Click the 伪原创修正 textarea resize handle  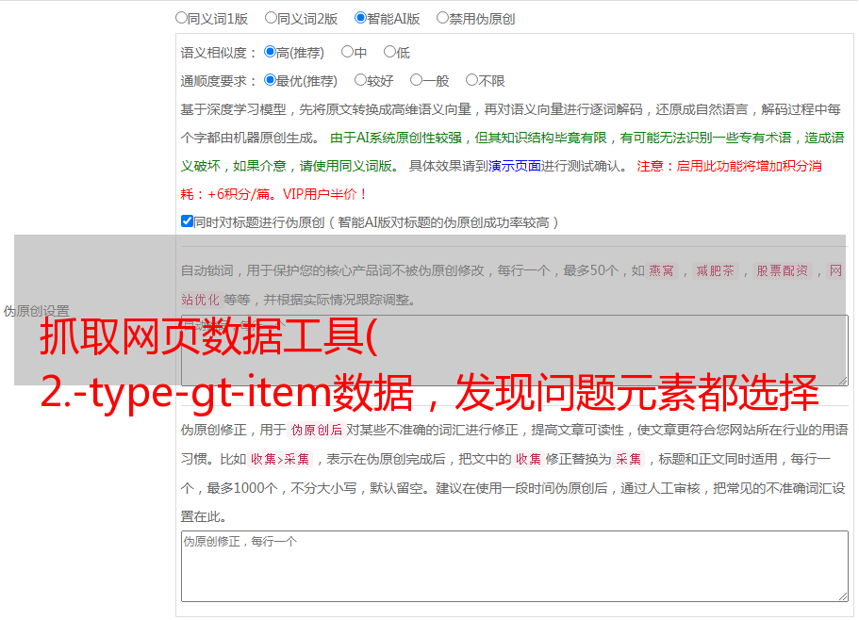(x=842, y=596)
